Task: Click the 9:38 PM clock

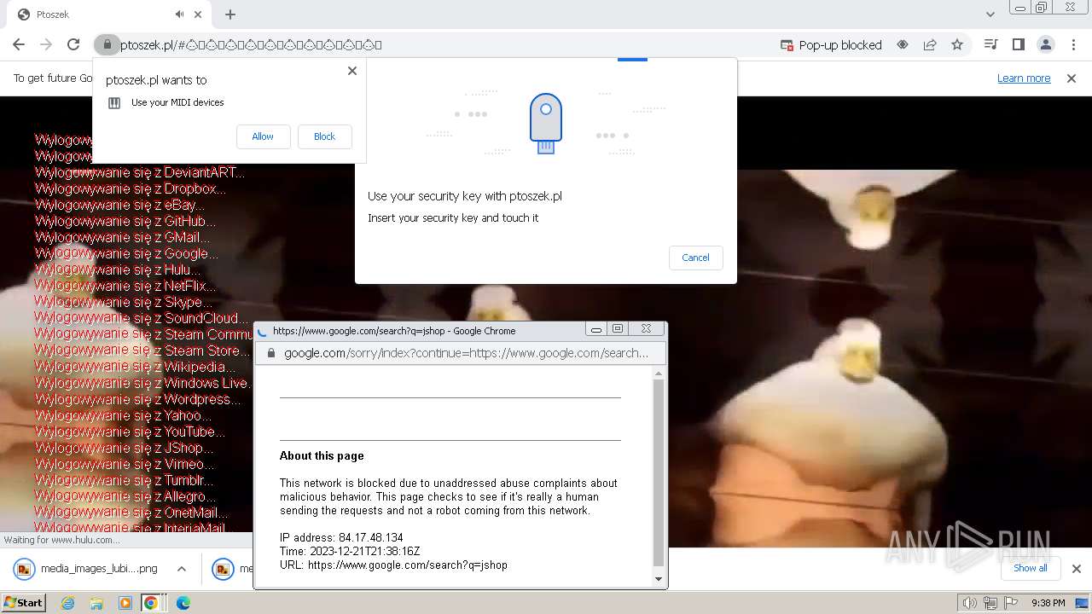Action: click(x=1048, y=603)
